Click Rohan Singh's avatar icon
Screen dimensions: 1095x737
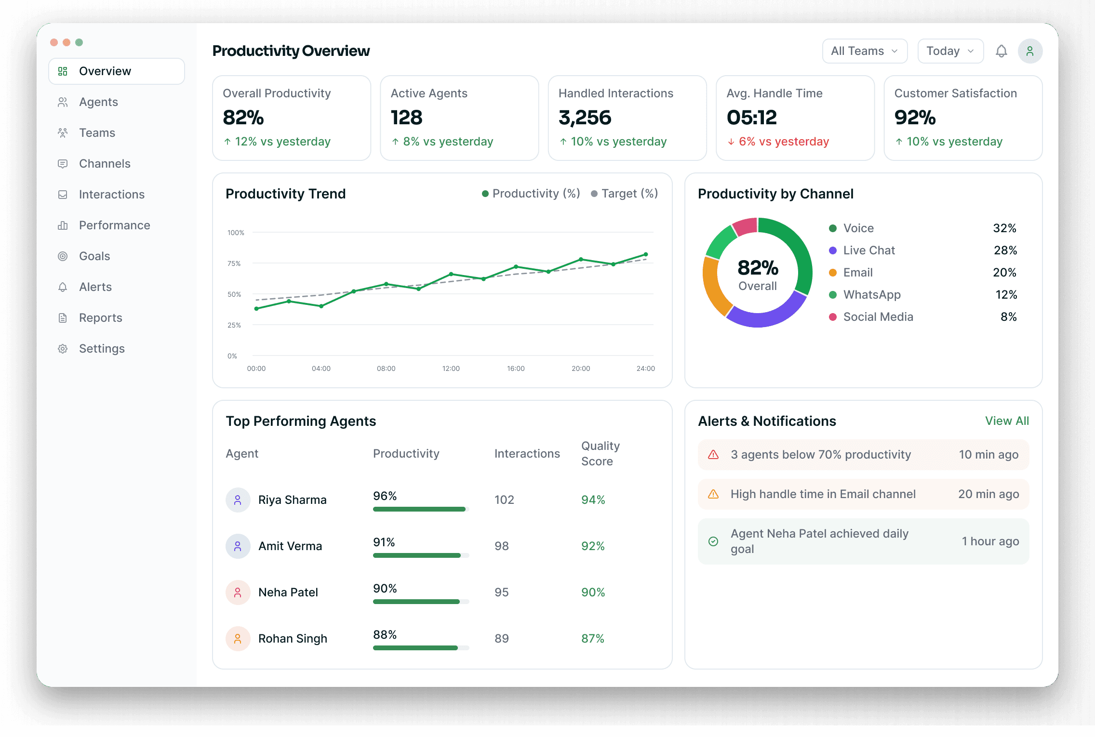pos(238,639)
